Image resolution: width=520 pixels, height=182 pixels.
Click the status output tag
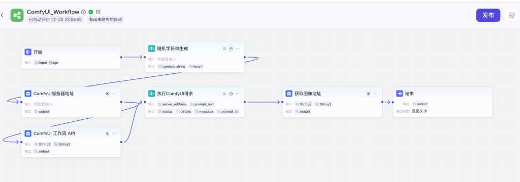165,111
